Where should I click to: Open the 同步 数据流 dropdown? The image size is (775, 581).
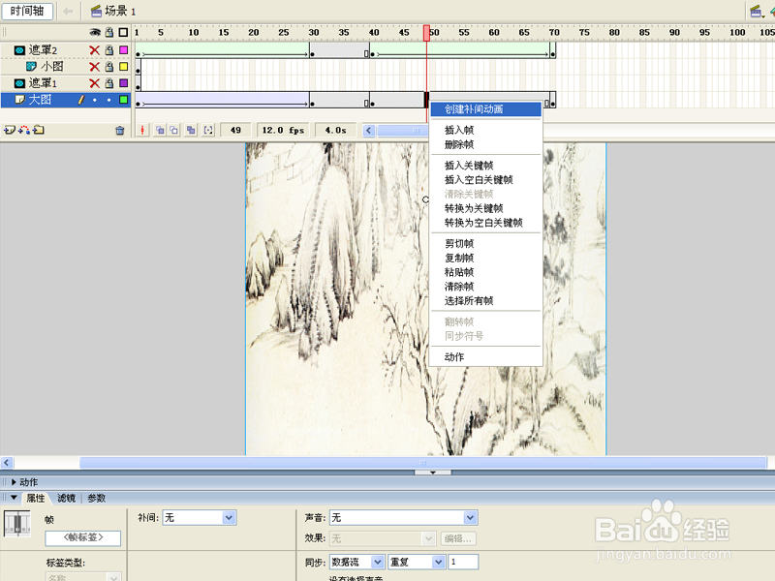tap(356, 562)
